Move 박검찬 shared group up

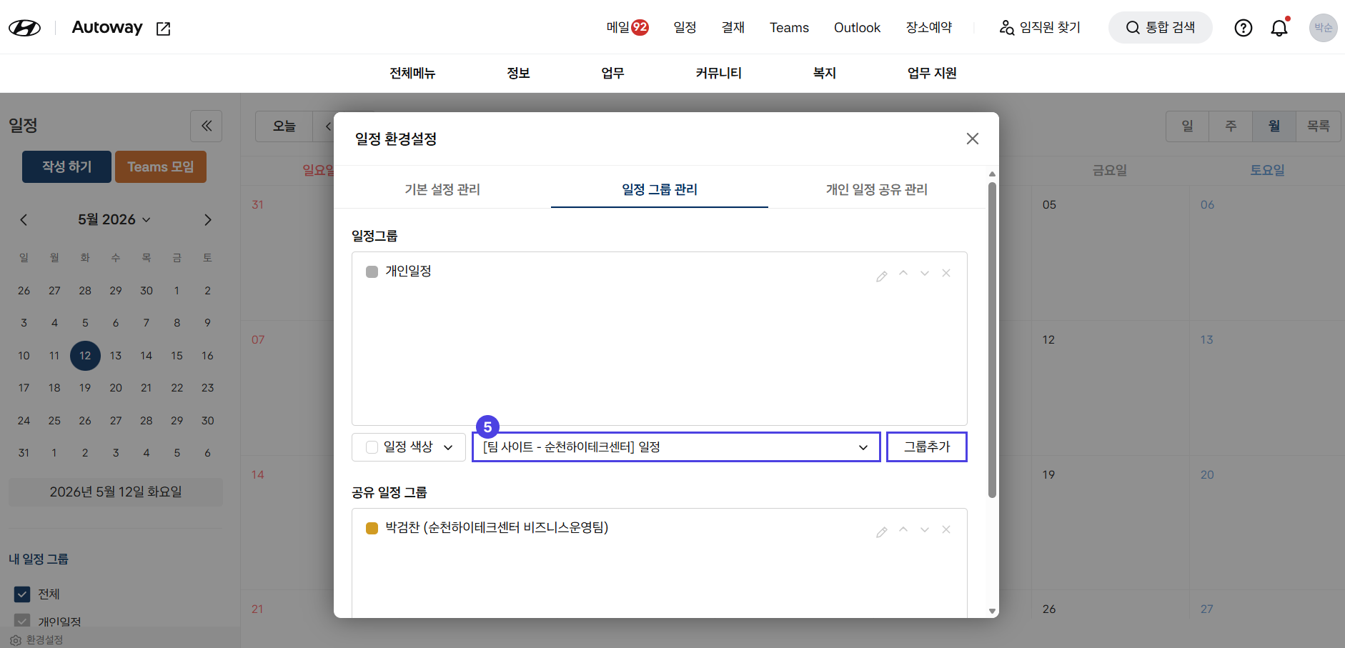point(903,530)
